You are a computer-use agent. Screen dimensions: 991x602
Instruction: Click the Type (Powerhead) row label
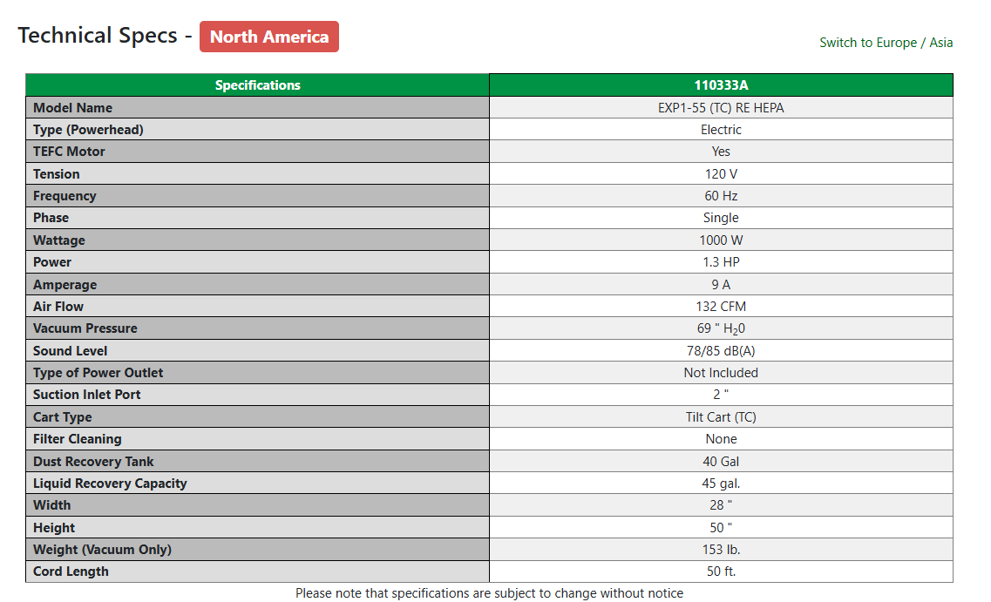[89, 130]
